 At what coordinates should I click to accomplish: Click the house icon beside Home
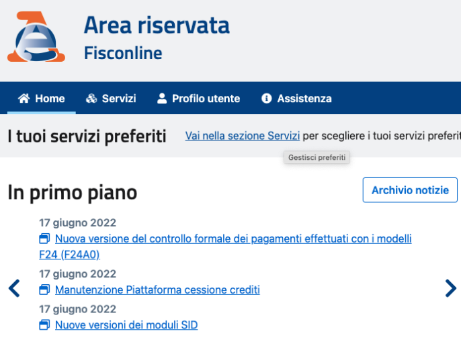24,99
